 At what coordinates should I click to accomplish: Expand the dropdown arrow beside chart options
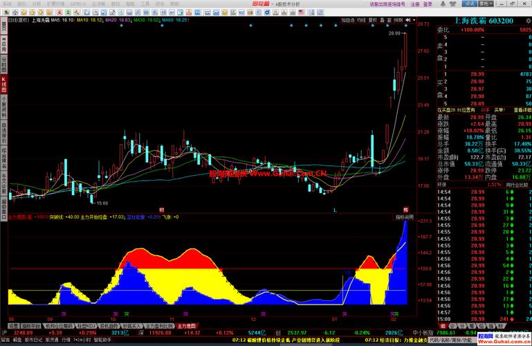coord(414,20)
